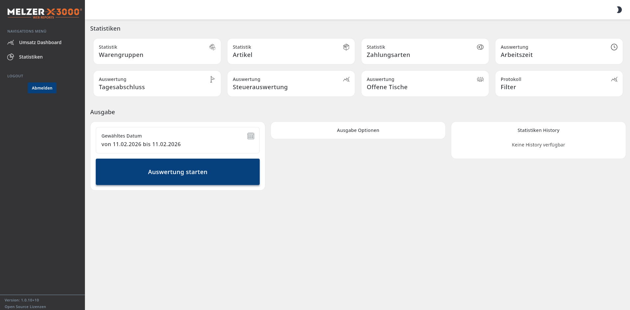Click the calendar icon in Gewähltes Datum
The width and height of the screenshot is (630, 310).
251,136
